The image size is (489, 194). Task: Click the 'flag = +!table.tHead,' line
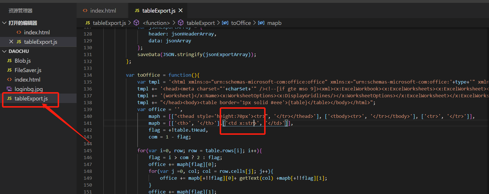pos(178,130)
